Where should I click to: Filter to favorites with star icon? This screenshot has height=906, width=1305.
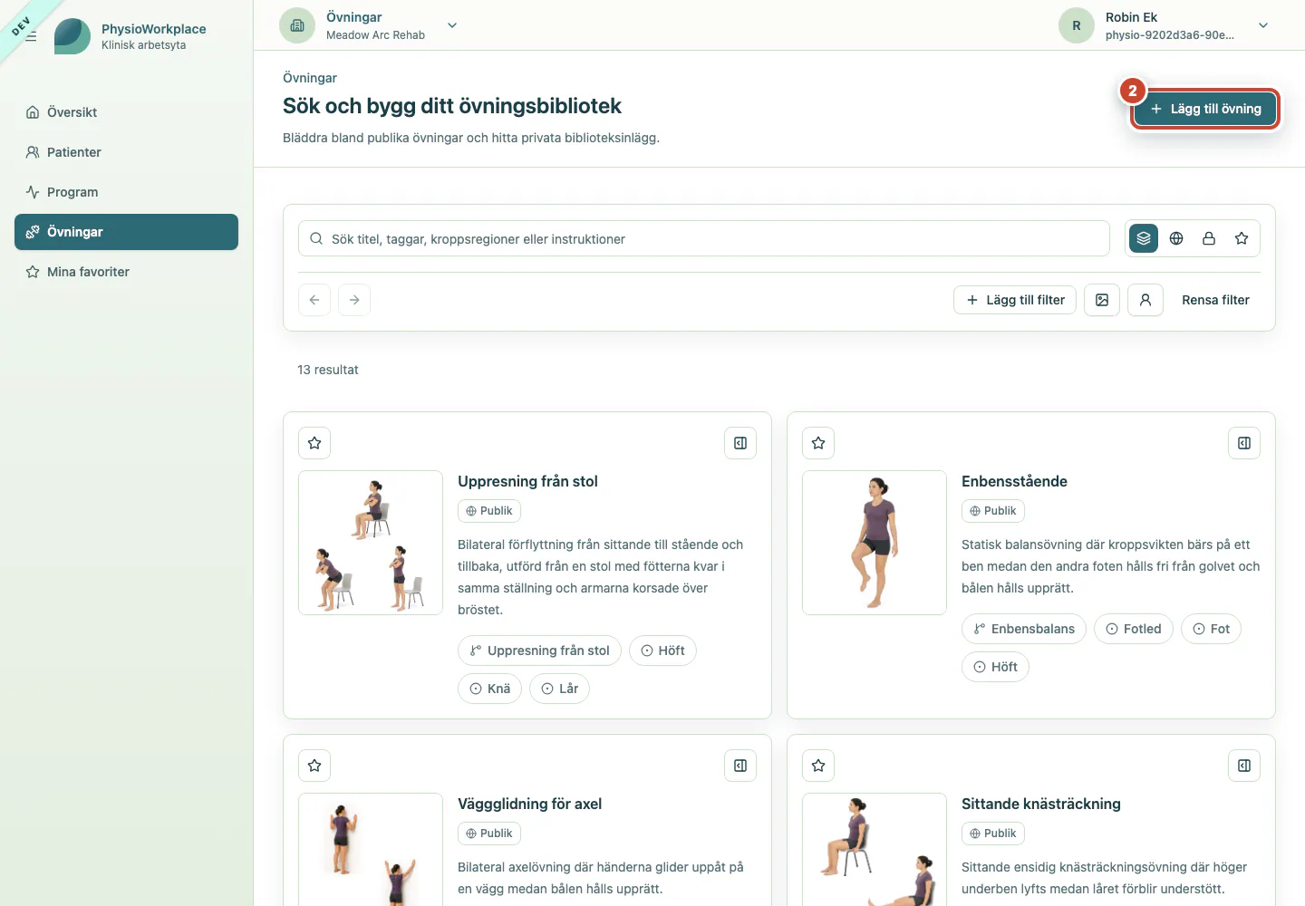pyautogui.click(x=1242, y=238)
